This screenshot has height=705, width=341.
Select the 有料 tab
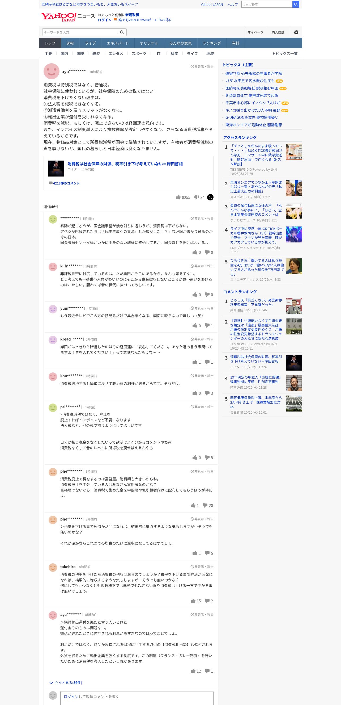click(x=236, y=43)
